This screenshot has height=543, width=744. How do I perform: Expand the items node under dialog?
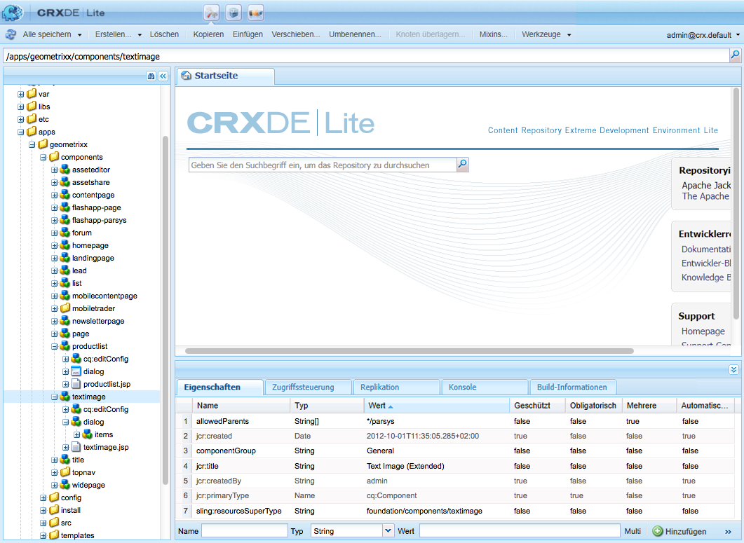coord(77,434)
